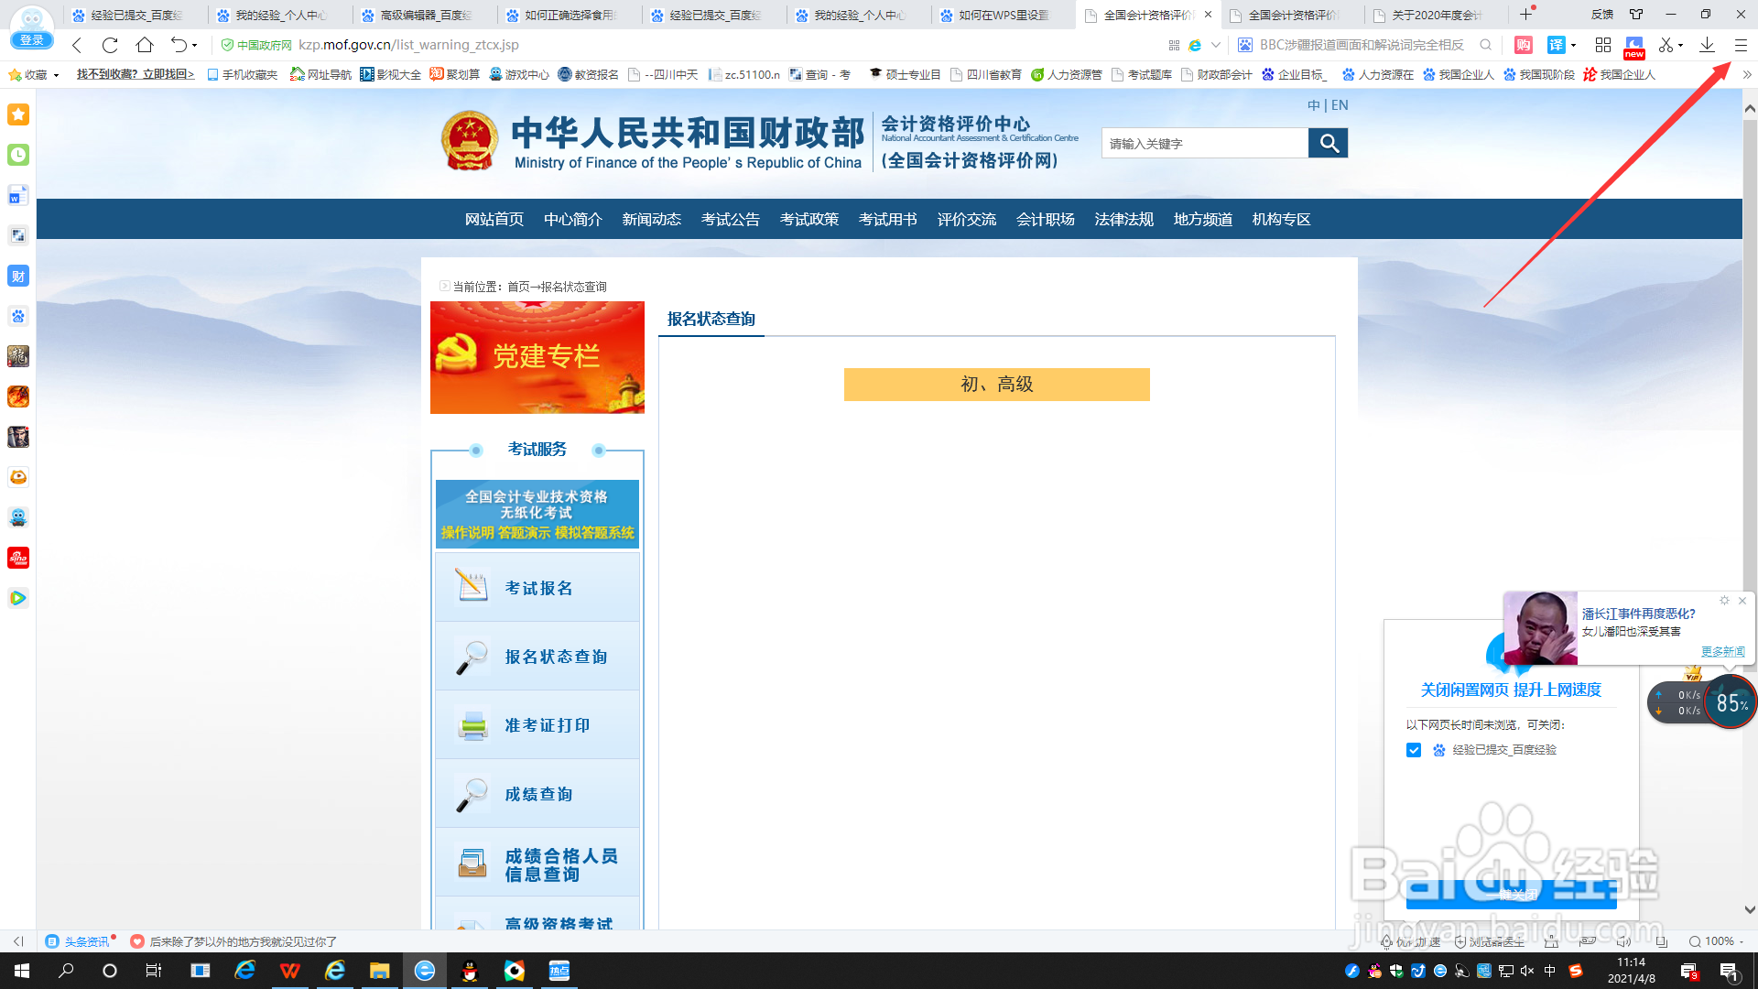Select the scissors screenshot tool
Image resolution: width=1758 pixels, height=989 pixels.
tap(1666, 45)
